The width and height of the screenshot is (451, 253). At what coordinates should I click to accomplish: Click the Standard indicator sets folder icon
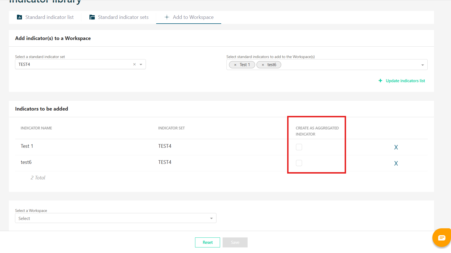[92, 17]
